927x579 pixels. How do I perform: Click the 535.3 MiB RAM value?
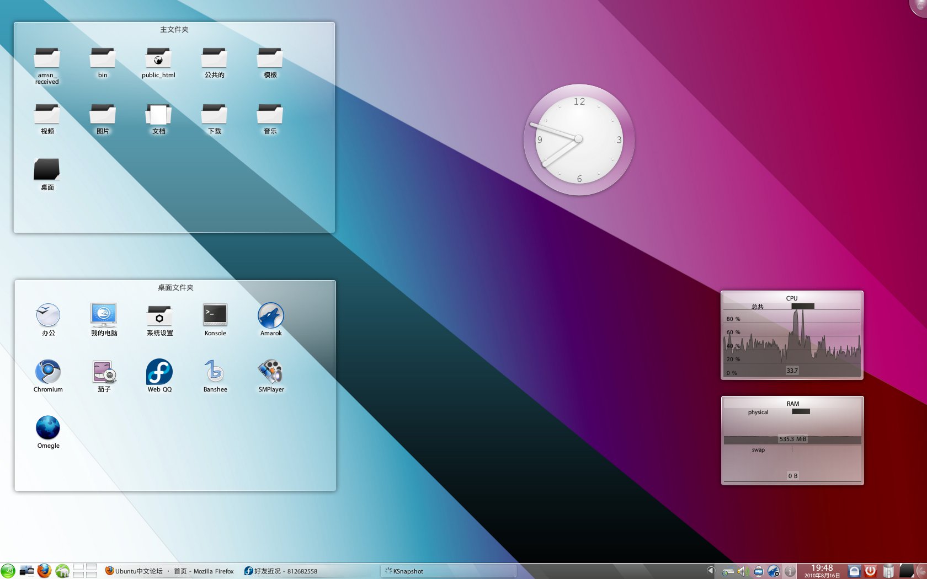(x=793, y=439)
